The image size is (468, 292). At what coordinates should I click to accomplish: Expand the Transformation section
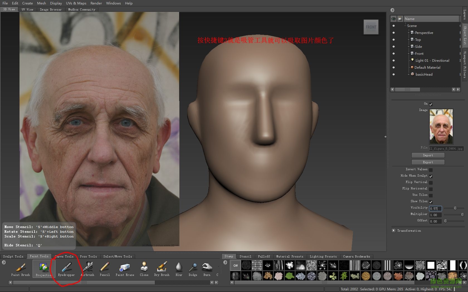pos(394,231)
